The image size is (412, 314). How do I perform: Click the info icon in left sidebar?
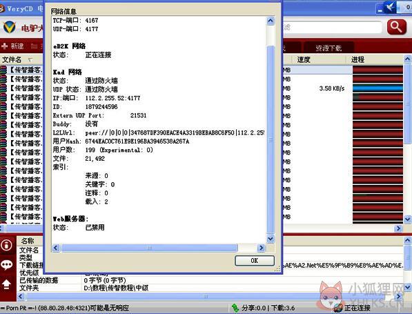click(x=7, y=245)
